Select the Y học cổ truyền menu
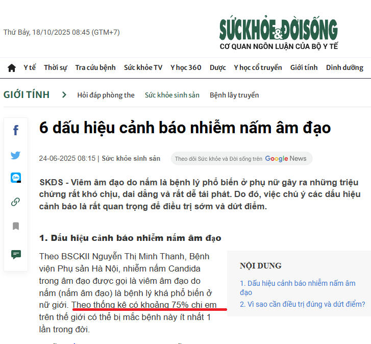The width and height of the screenshot is (371, 344). (x=258, y=68)
